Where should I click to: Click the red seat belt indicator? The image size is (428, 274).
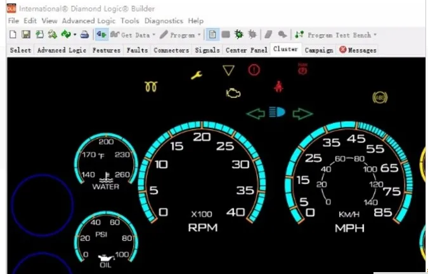coord(278,87)
